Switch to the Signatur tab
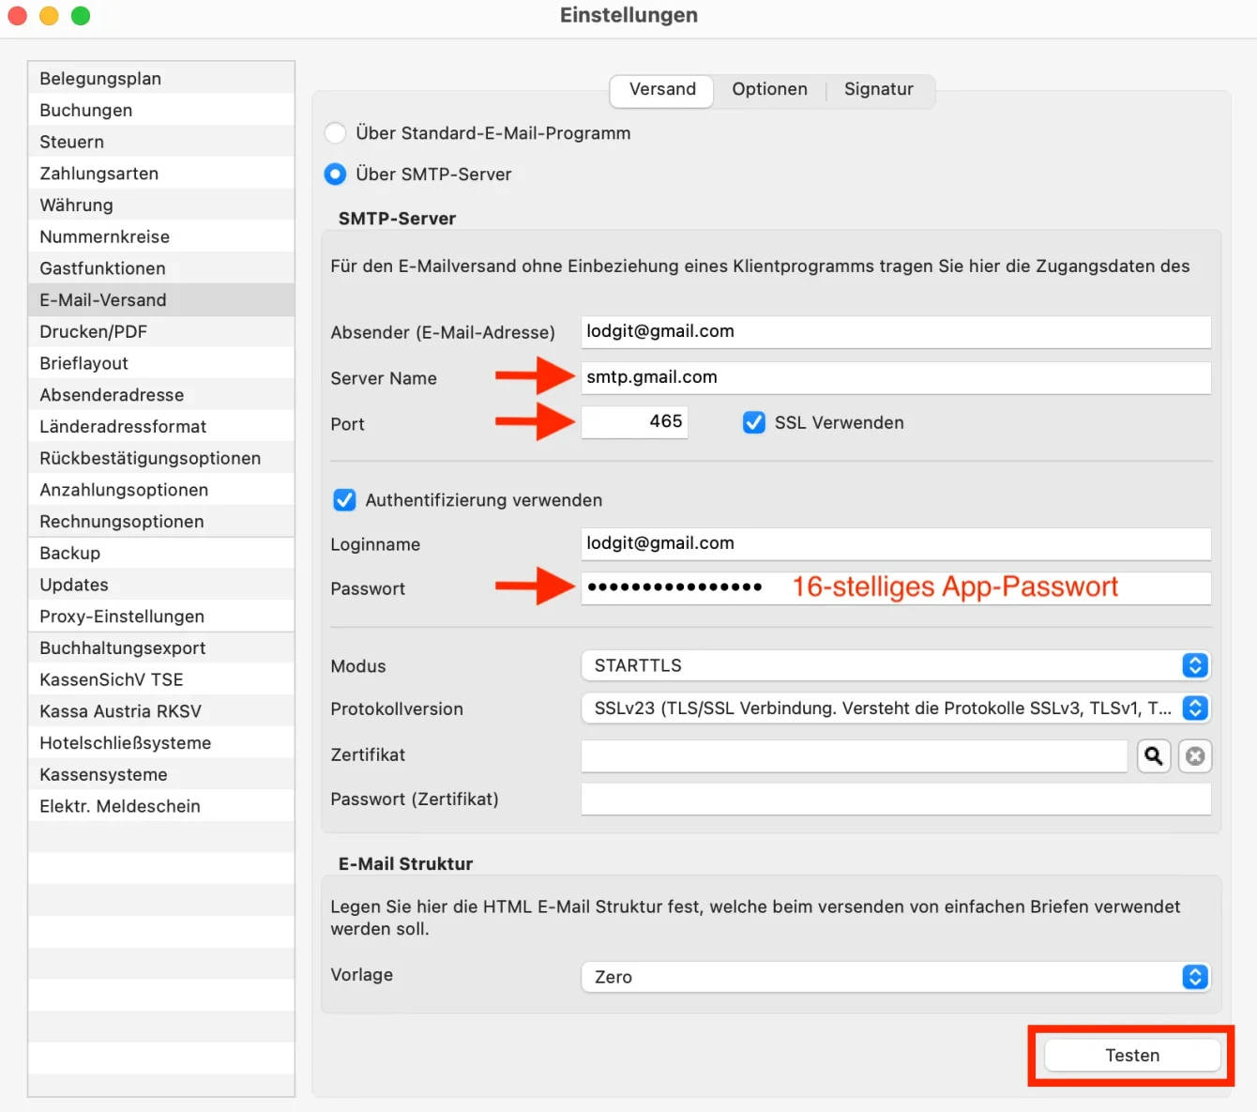This screenshot has height=1112, width=1257. 879,90
